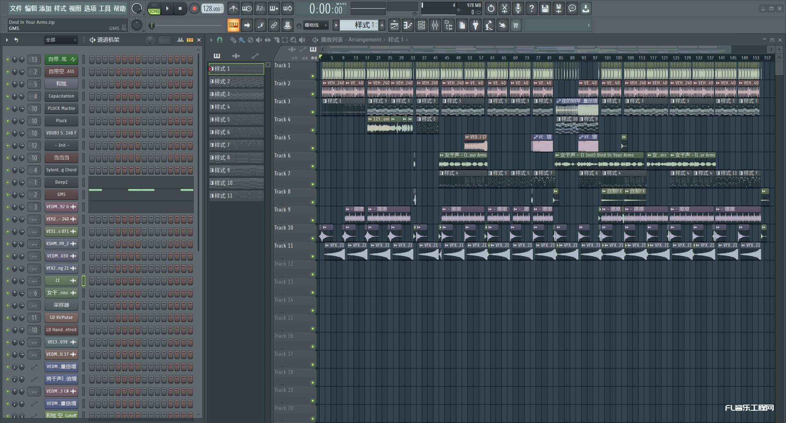Open the playlist view icon
Viewport: 786px width, 423px height.
[394, 25]
